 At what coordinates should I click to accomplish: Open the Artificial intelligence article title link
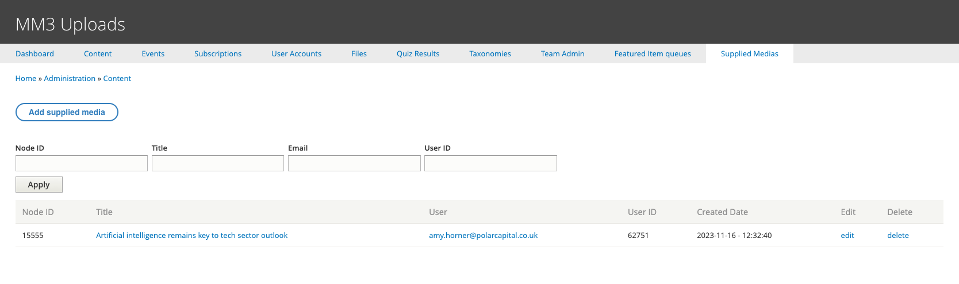191,235
